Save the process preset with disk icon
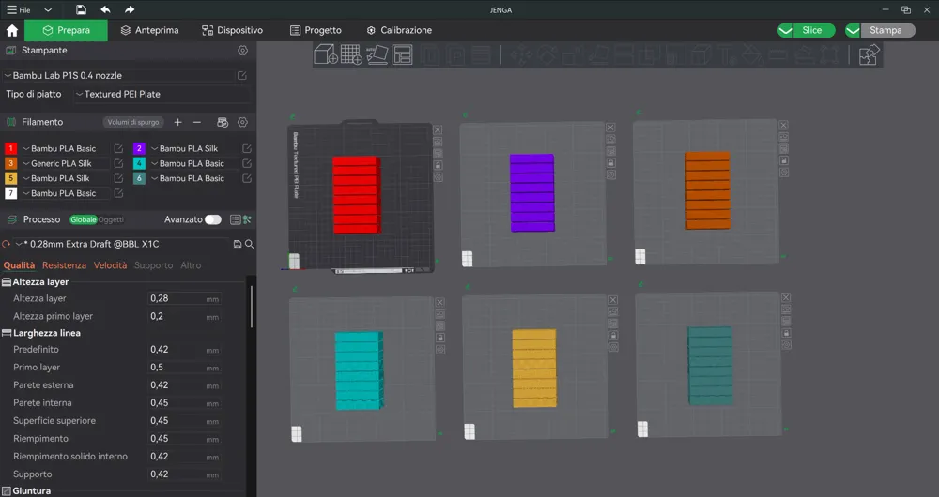This screenshot has height=497, width=939. [x=238, y=244]
